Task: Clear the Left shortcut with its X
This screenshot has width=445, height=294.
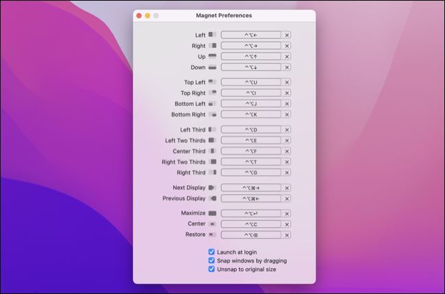Action: pyautogui.click(x=287, y=35)
